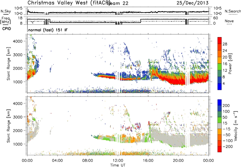
Task: Click the "12:00" time axis label
Action: point(118,161)
